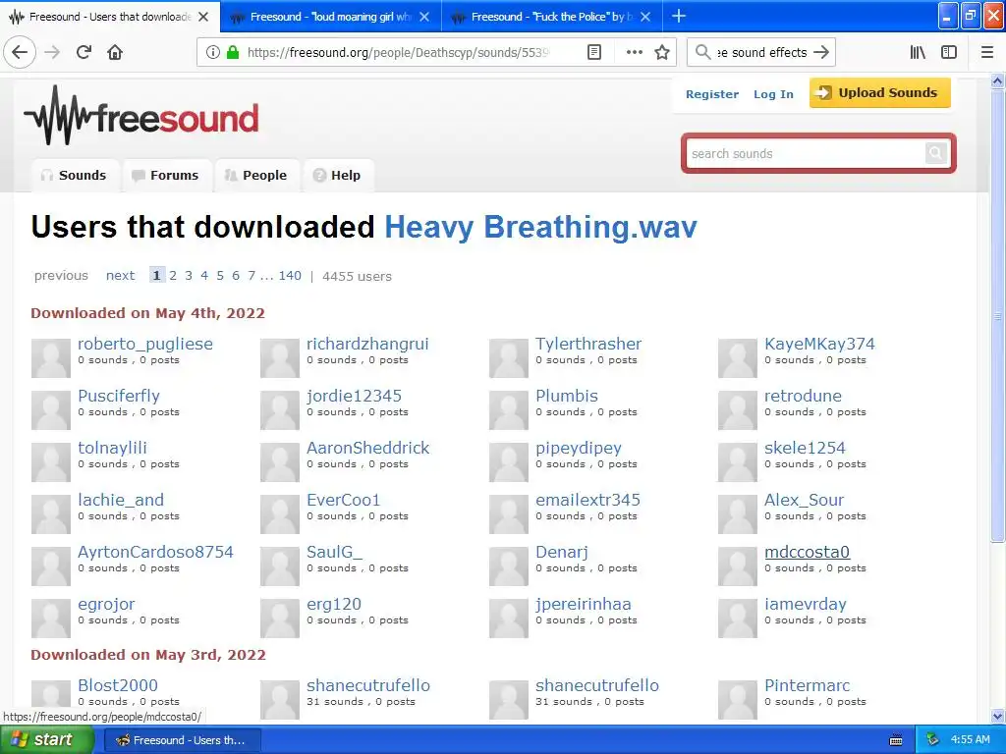This screenshot has height=754, width=1006.
Task: Open the Firefox hamburger menu
Action: point(987,52)
